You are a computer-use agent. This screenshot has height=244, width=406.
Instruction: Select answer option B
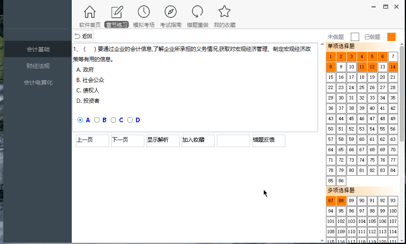click(x=97, y=120)
